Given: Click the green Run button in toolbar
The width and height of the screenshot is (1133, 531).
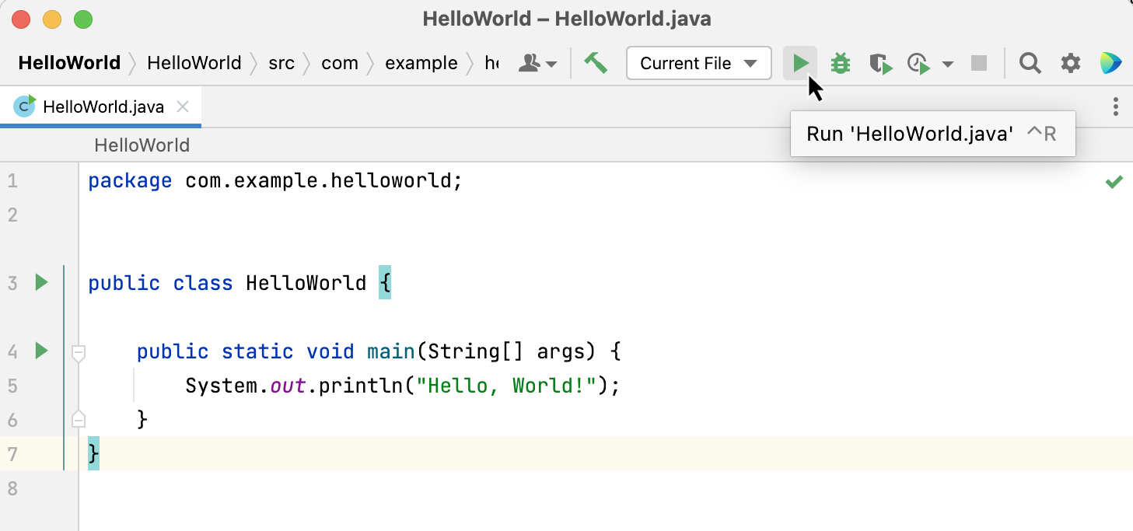Looking at the screenshot, I should 800,63.
